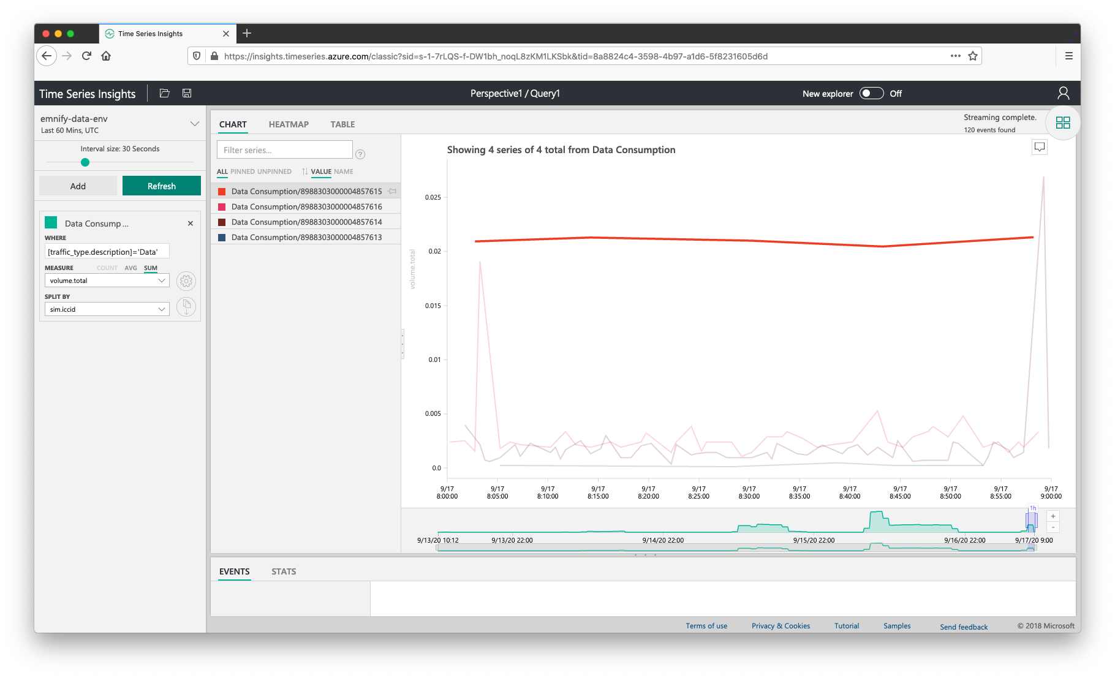Show only UNPINNED series

274,171
